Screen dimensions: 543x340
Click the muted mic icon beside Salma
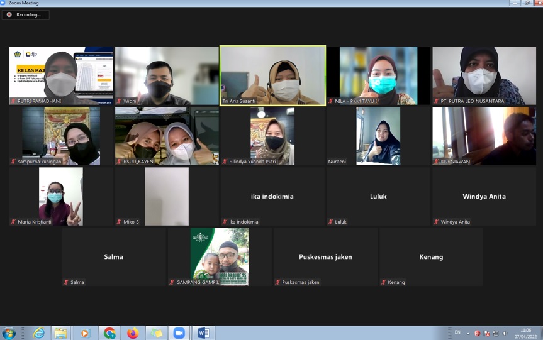point(66,282)
